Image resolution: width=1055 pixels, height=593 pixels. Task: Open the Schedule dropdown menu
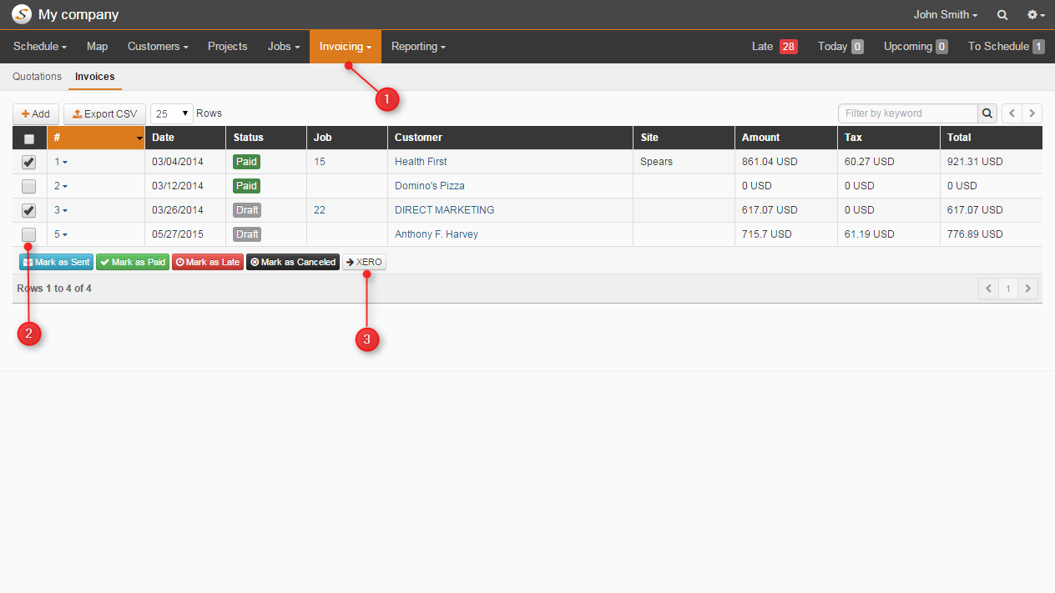pyautogui.click(x=39, y=47)
